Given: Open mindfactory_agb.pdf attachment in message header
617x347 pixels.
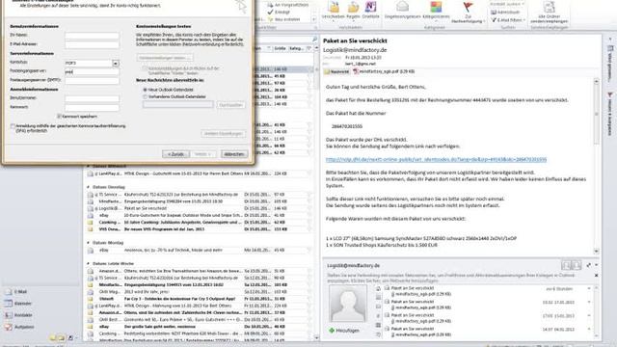Looking at the screenshot, I should click(384, 71).
